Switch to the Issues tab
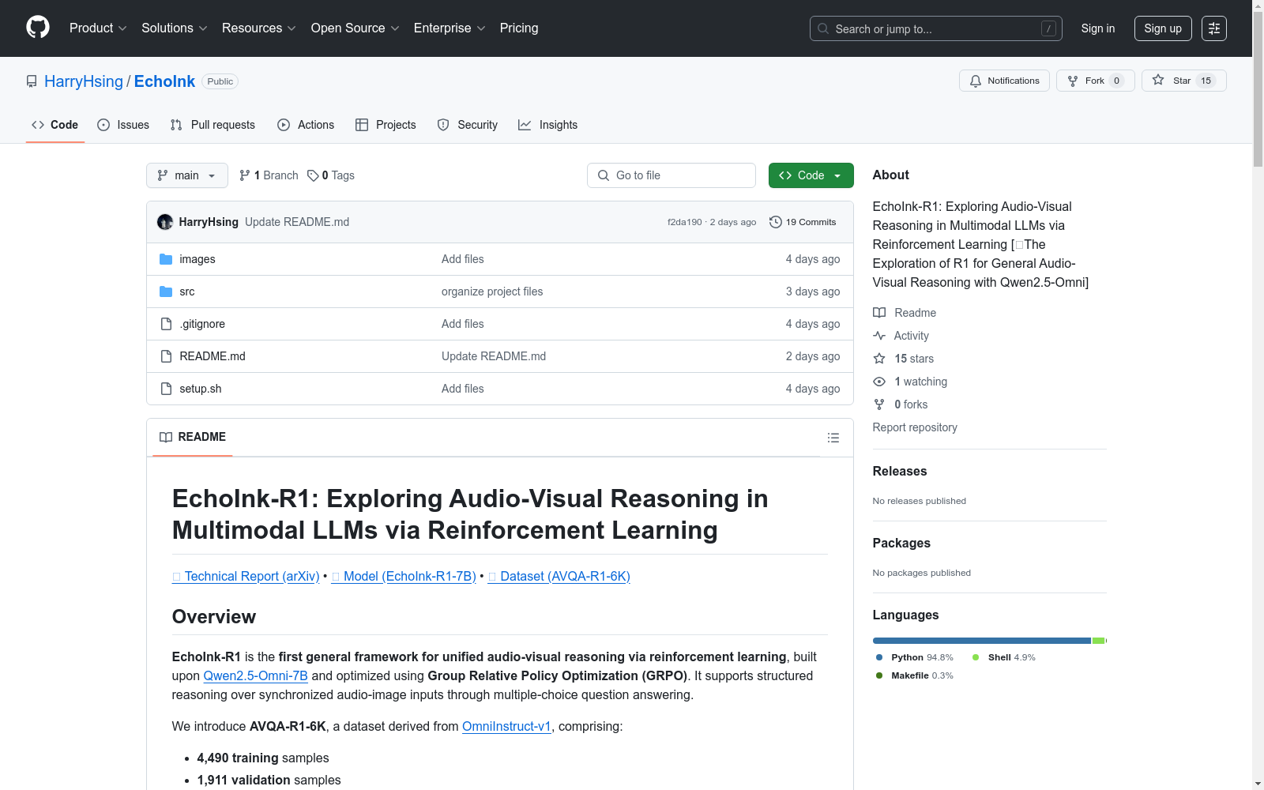The width and height of the screenshot is (1264, 790). pyautogui.click(x=123, y=125)
